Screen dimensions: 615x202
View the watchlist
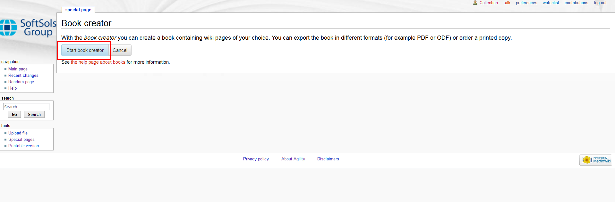point(551,3)
